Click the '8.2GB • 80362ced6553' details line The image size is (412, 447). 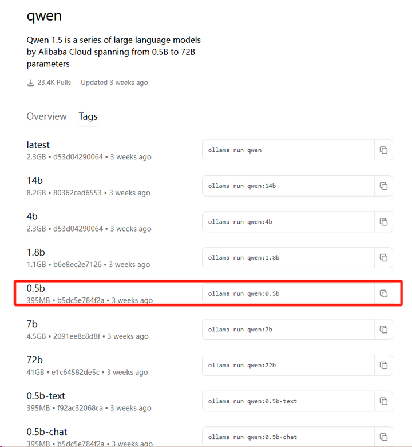tap(89, 193)
